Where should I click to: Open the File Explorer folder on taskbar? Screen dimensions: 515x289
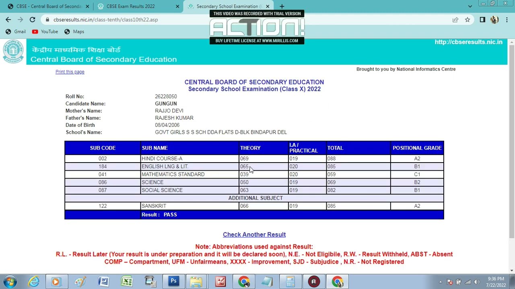(x=196, y=281)
